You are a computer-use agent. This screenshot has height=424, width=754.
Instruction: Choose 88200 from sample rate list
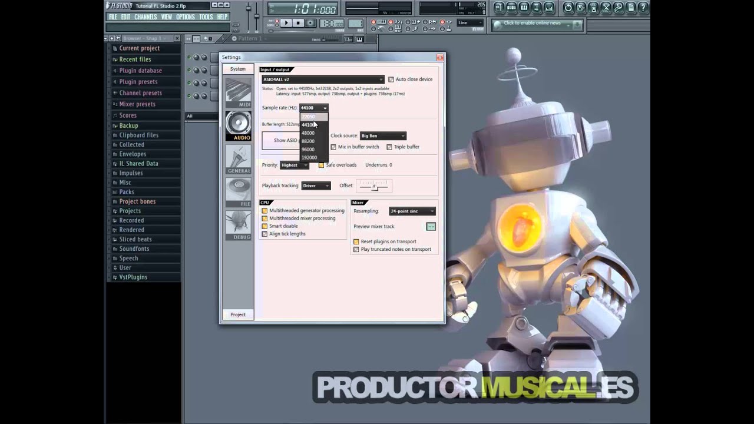(313, 141)
